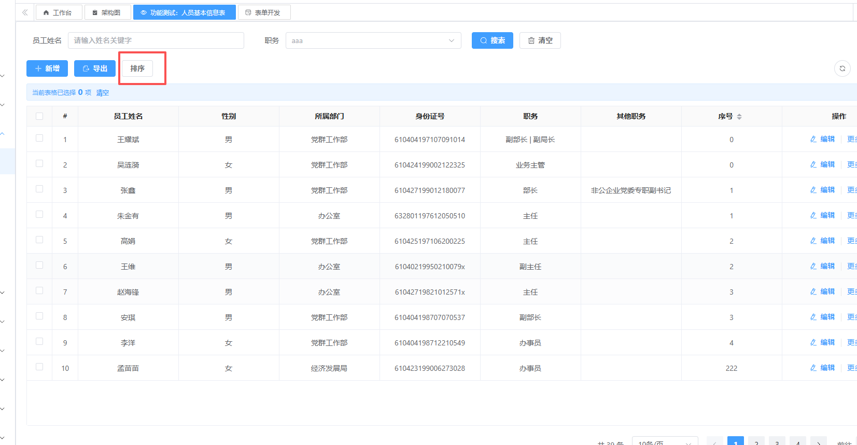
Task: Click the 新增 add button
Action: (x=47, y=68)
